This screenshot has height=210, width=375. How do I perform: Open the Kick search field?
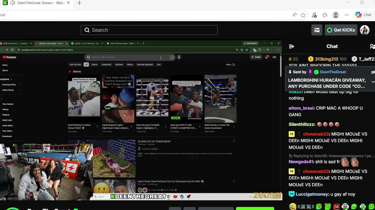coord(149,30)
